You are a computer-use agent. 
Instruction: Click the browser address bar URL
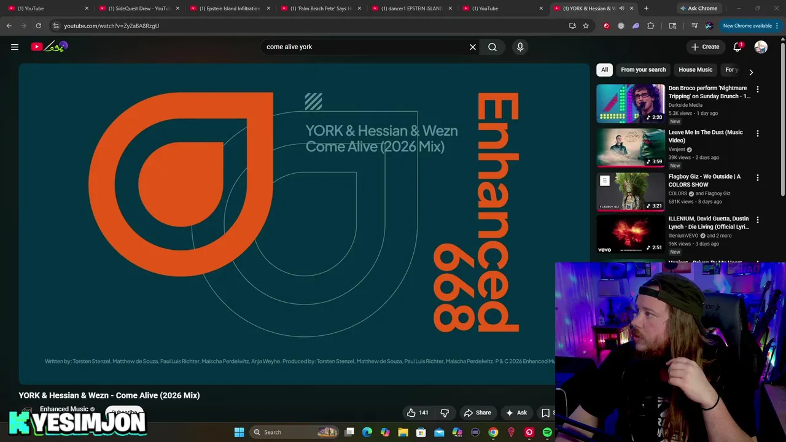(111, 26)
